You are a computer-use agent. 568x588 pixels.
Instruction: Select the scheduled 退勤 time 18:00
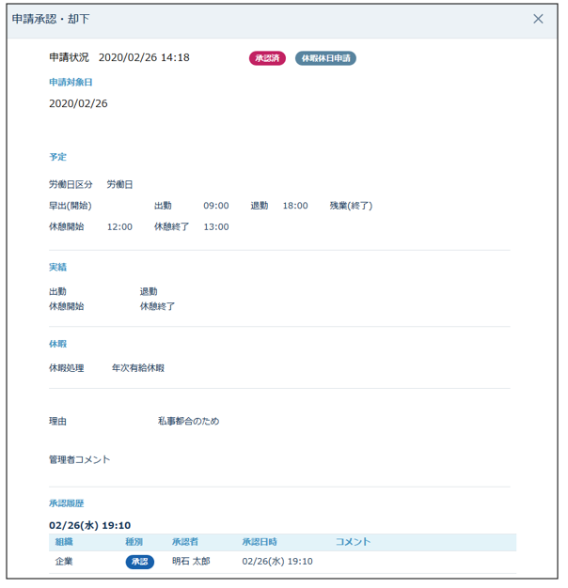(x=294, y=206)
